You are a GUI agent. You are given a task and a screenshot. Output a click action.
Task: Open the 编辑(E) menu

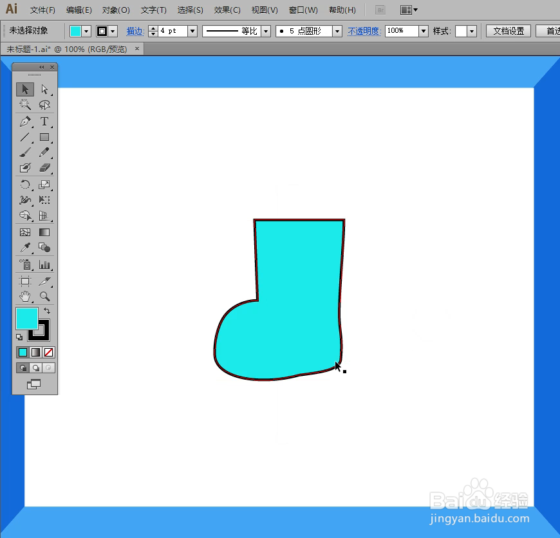click(x=79, y=10)
